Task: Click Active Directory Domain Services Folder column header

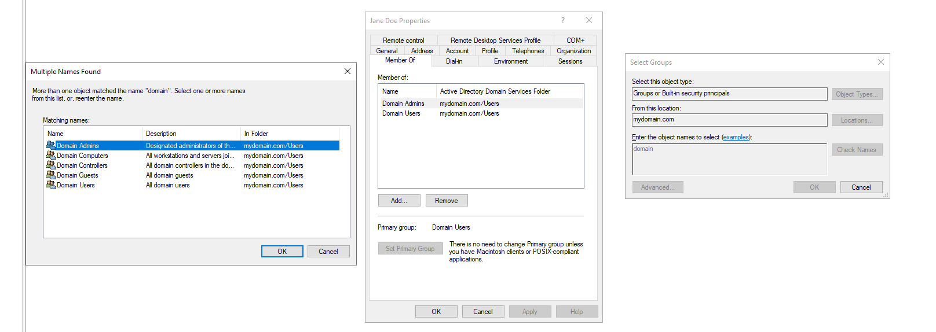Action: pos(510,91)
